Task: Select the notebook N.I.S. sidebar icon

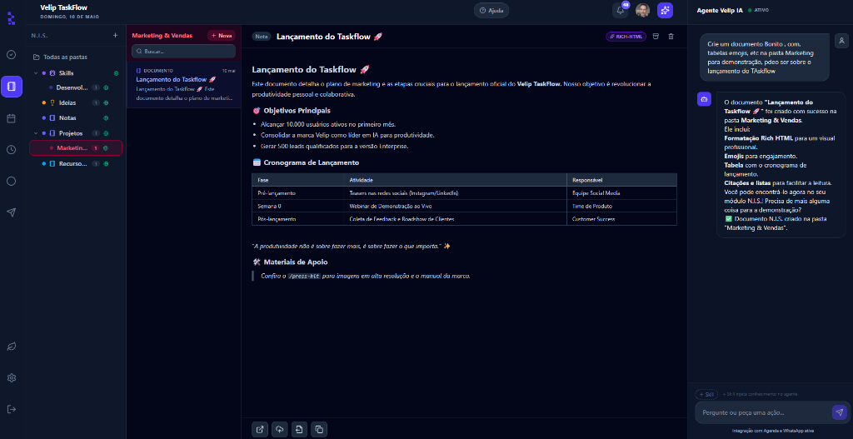Action: (x=12, y=87)
